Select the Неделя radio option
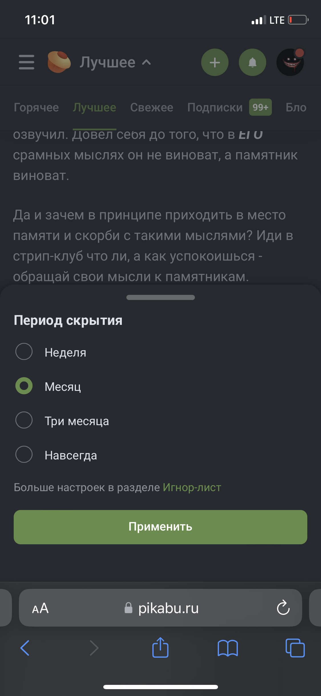 click(x=24, y=352)
